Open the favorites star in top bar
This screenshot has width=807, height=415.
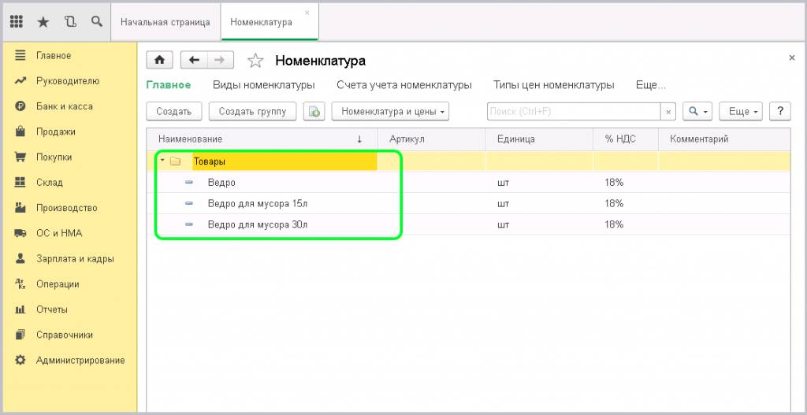click(43, 21)
